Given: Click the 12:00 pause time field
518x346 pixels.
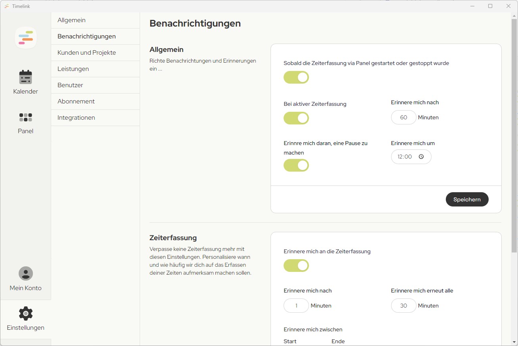Looking at the screenshot, I should (x=411, y=157).
